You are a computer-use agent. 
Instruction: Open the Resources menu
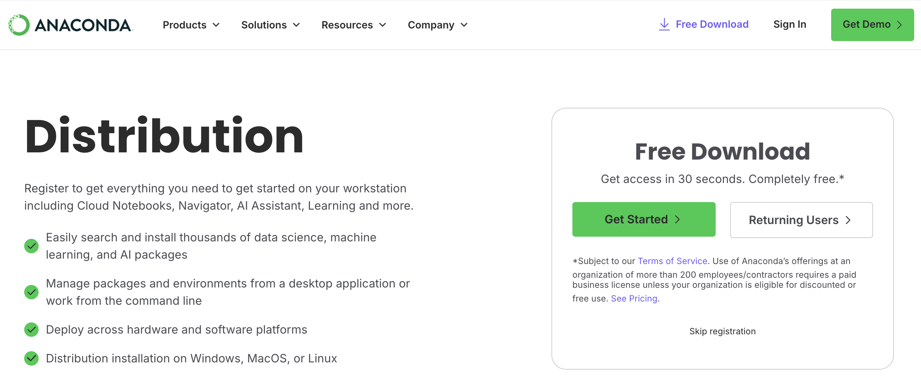point(354,25)
